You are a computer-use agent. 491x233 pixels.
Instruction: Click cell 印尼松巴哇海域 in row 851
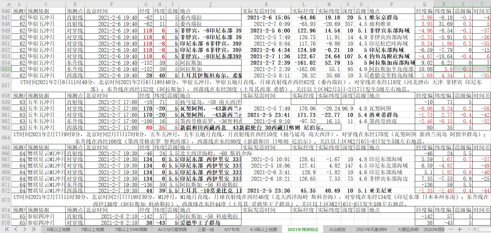392,44
